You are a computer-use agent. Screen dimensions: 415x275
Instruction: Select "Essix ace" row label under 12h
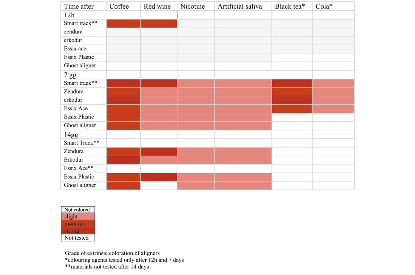coord(75,49)
